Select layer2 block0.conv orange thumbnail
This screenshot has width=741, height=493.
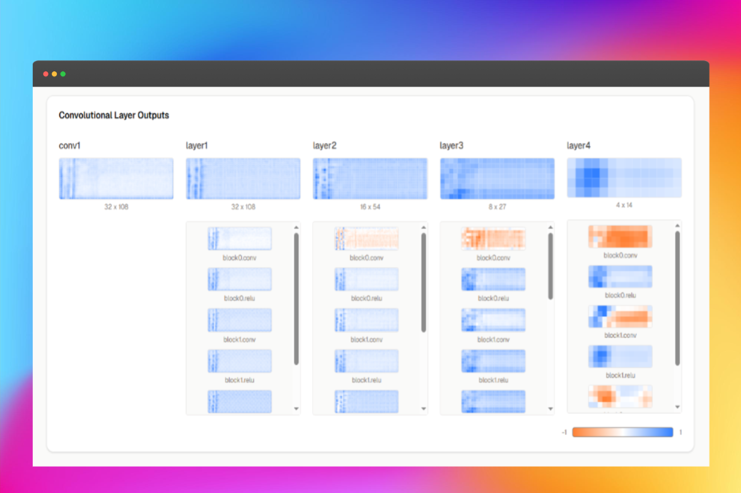(366, 239)
